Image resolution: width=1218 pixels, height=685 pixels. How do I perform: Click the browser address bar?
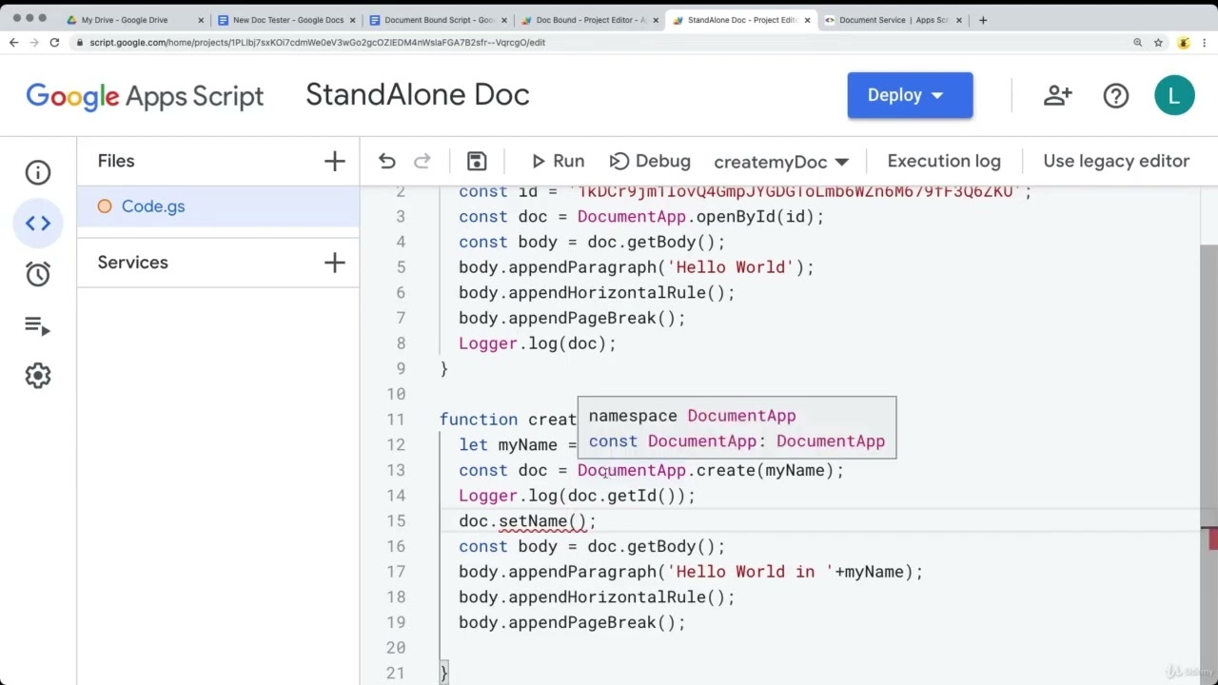point(599,43)
